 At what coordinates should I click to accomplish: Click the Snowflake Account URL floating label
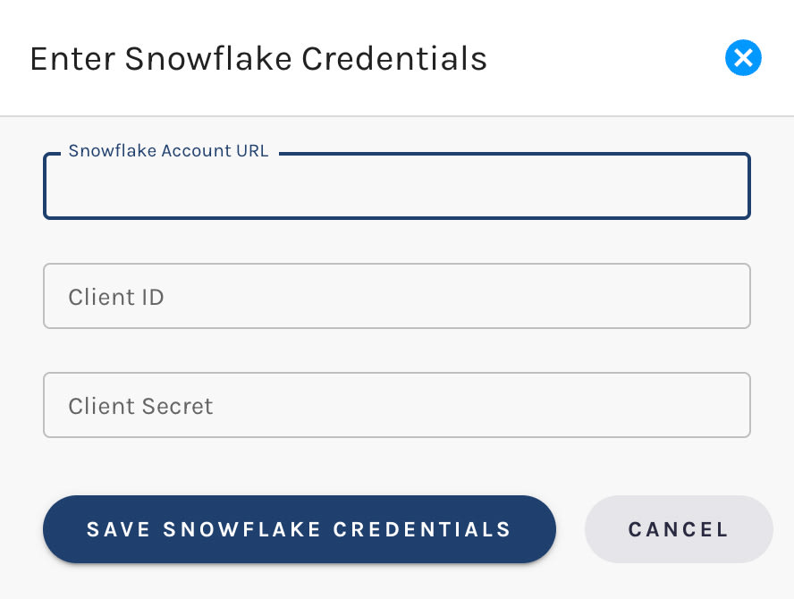168,151
